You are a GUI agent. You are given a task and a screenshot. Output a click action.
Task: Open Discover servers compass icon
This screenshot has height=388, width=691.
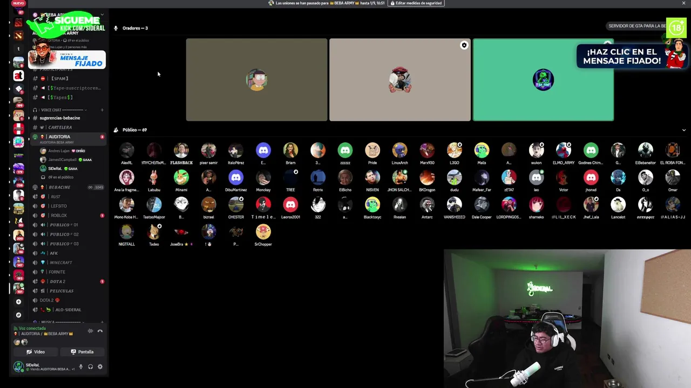(x=18, y=315)
